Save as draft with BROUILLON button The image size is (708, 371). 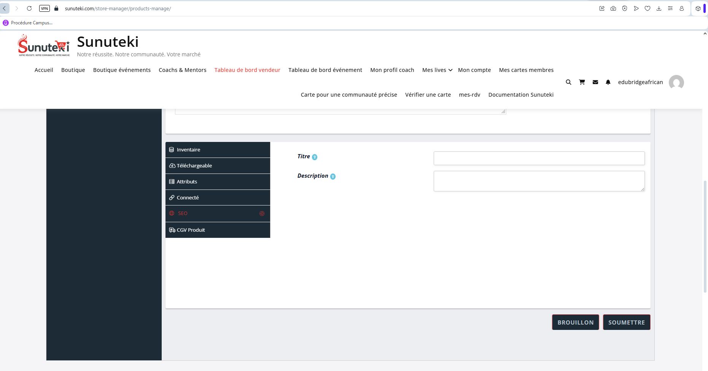[x=575, y=322]
